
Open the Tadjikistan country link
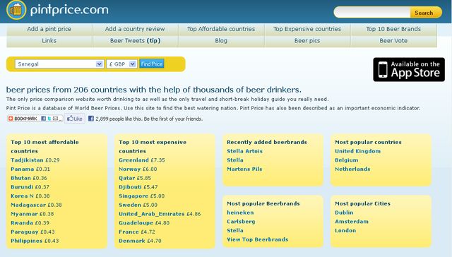click(27, 160)
